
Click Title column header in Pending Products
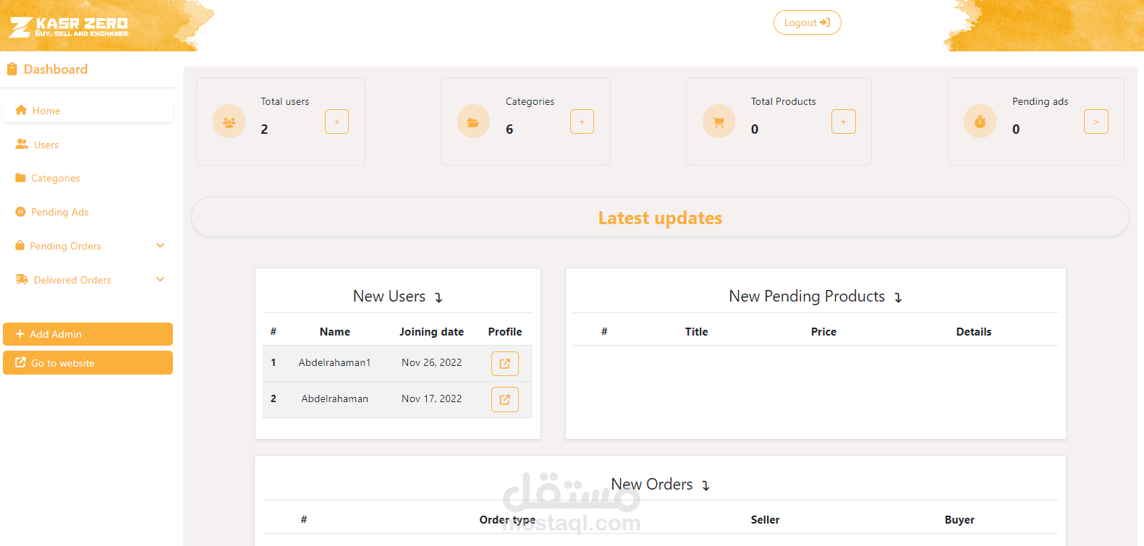697,332
